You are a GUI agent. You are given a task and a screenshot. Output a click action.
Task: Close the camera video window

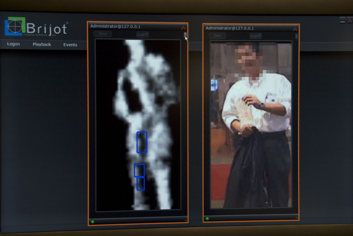[x=295, y=29]
